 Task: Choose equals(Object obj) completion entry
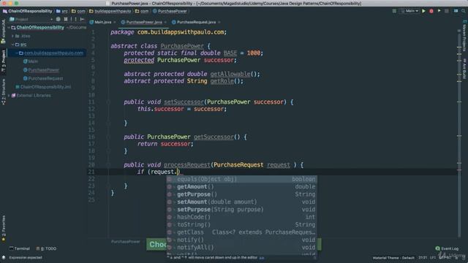point(241,179)
